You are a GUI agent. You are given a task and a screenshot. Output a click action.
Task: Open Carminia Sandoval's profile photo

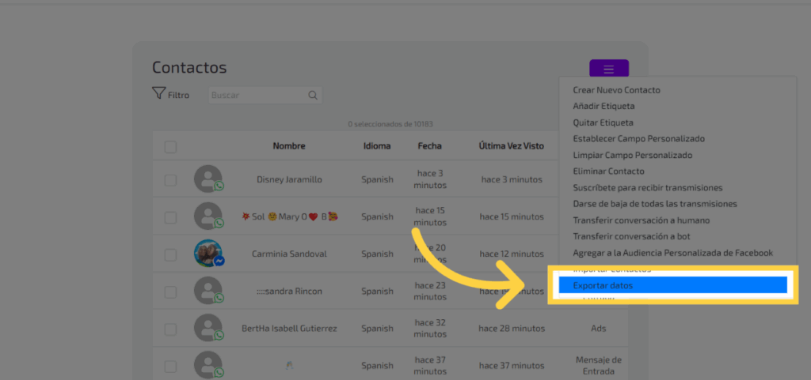[208, 254]
